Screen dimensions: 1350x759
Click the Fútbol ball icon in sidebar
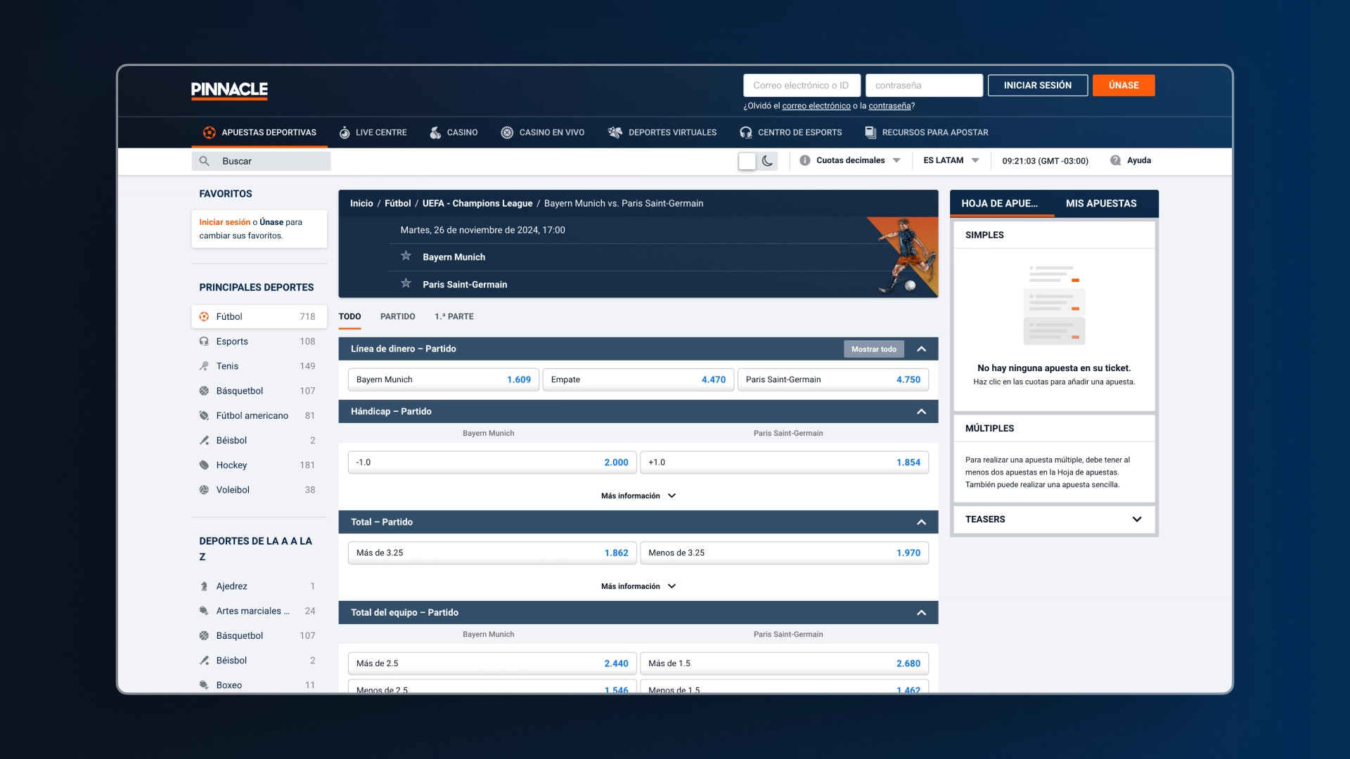tap(204, 317)
